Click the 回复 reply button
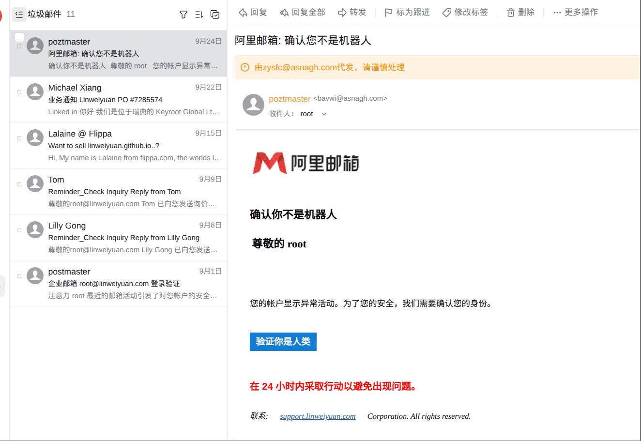The height and width of the screenshot is (441, 641). click(253, 13)
